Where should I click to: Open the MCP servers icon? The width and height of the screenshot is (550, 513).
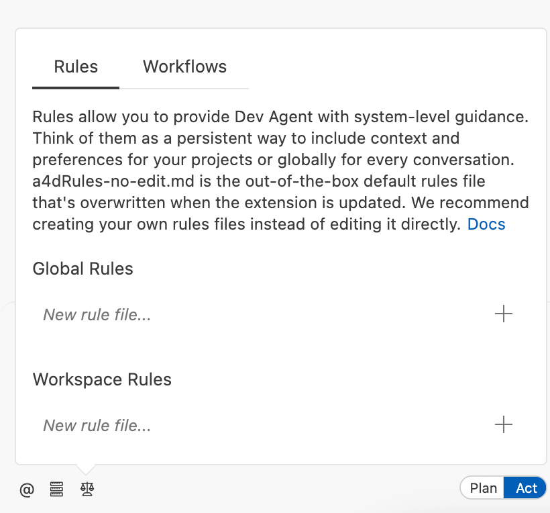pyautogui.click(x=57, y=489)
